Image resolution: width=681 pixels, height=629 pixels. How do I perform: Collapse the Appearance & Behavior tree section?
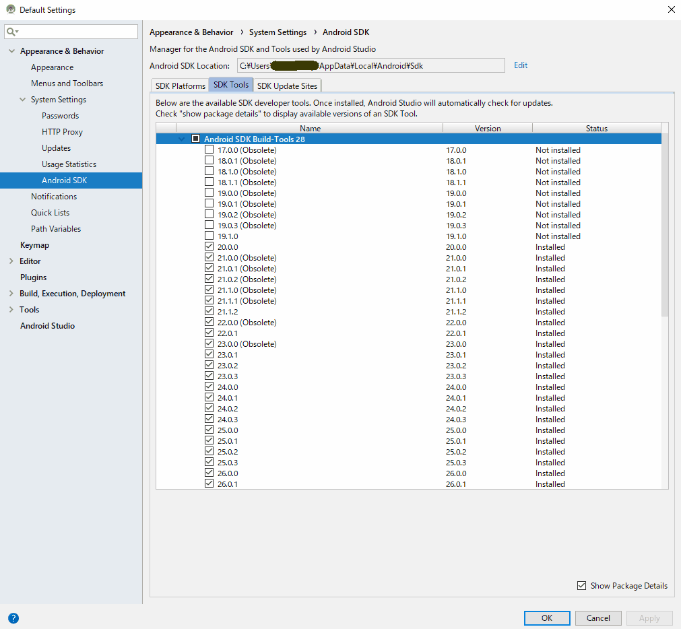click(11, 51)
